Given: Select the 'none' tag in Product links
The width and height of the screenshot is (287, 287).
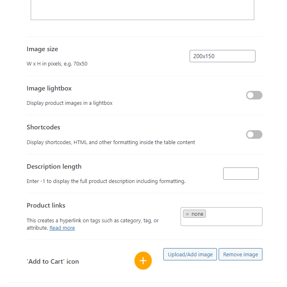Looking at the screenshot, I should coord(197,214).
